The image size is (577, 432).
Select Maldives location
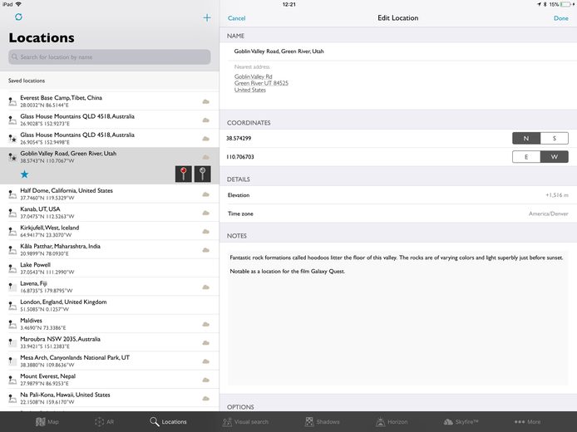point(110,324)
